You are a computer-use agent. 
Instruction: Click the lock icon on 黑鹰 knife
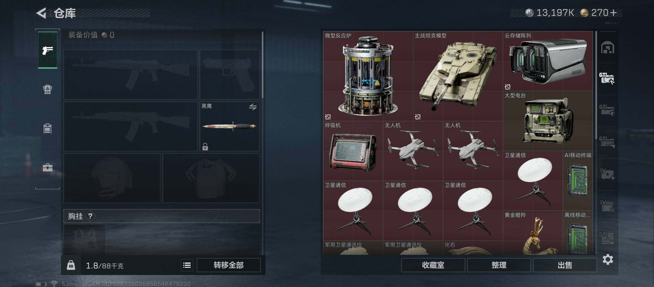pyautogui.click(x=205, y=146)
